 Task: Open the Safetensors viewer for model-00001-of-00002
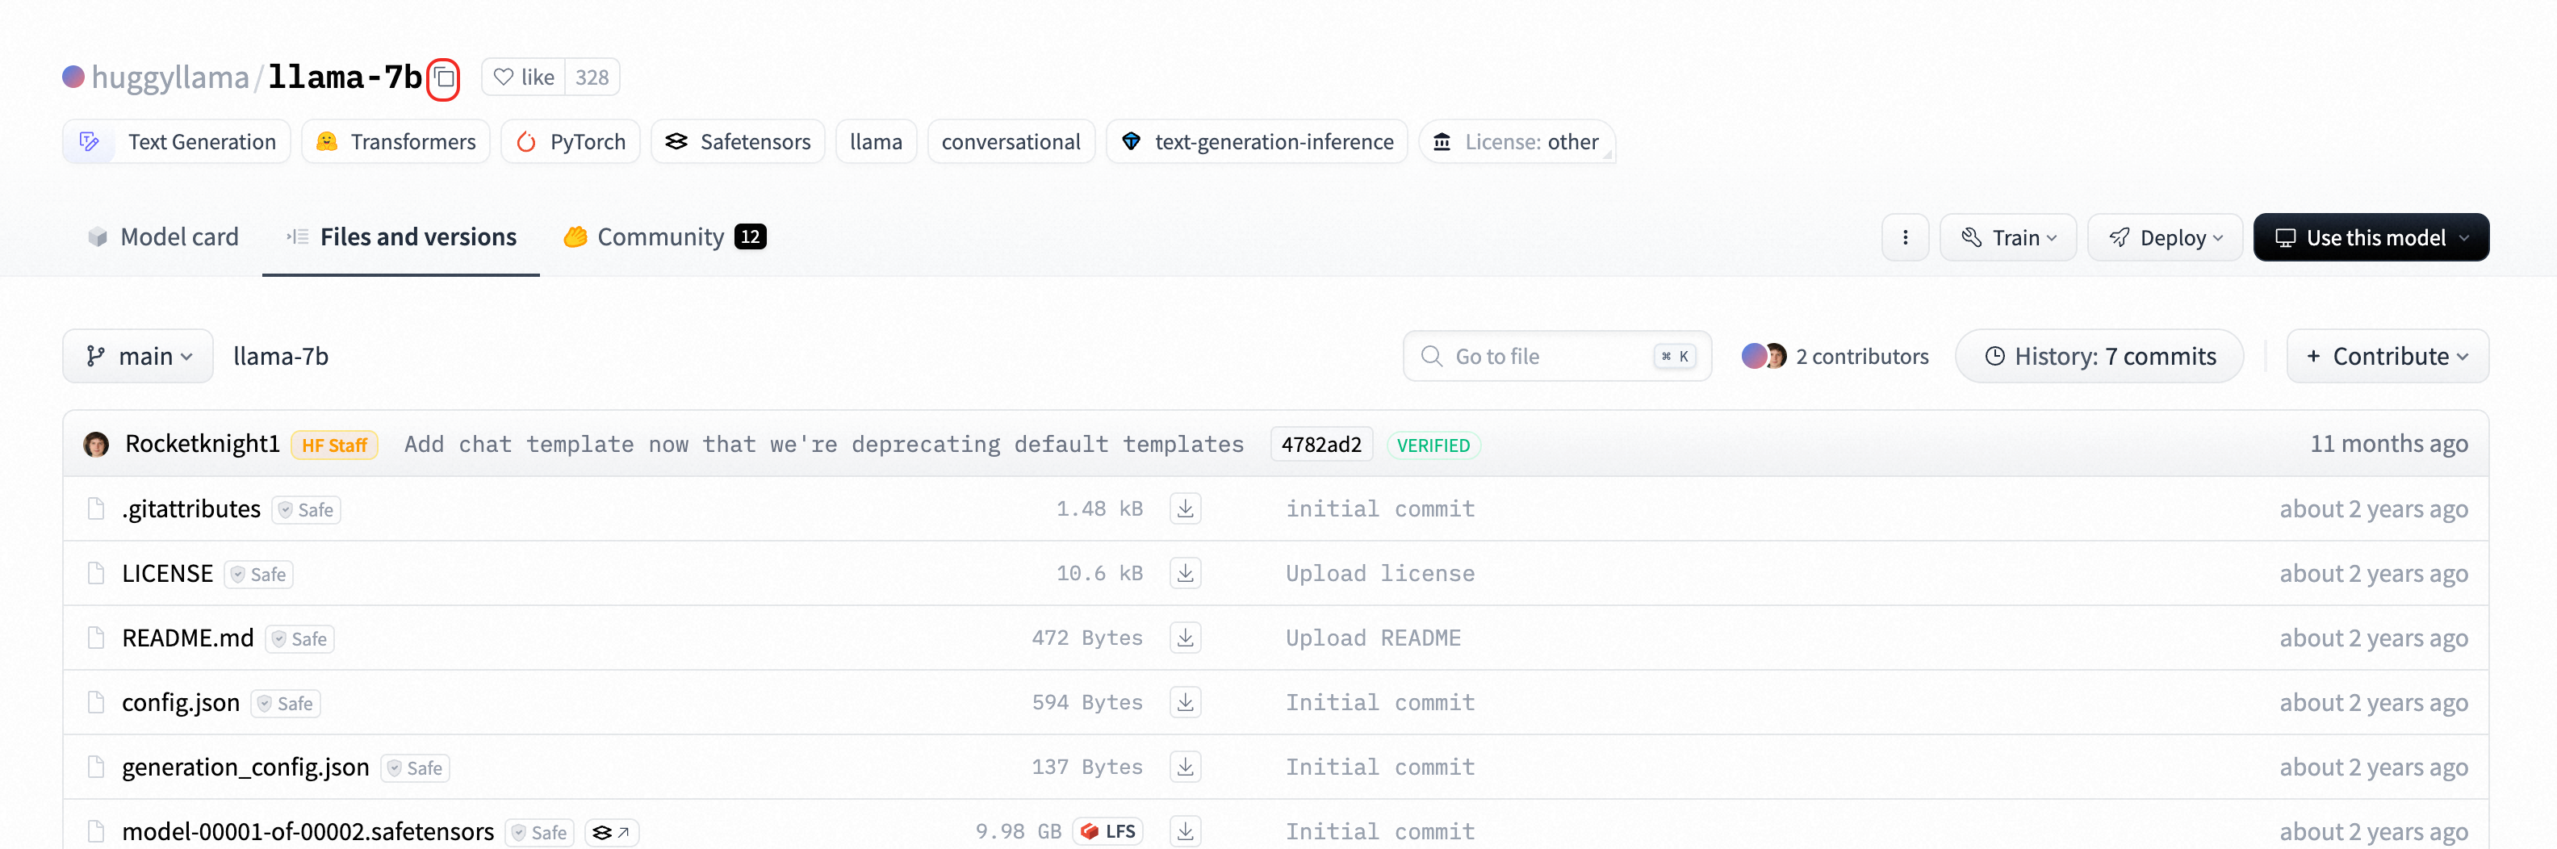click(612, 832)
